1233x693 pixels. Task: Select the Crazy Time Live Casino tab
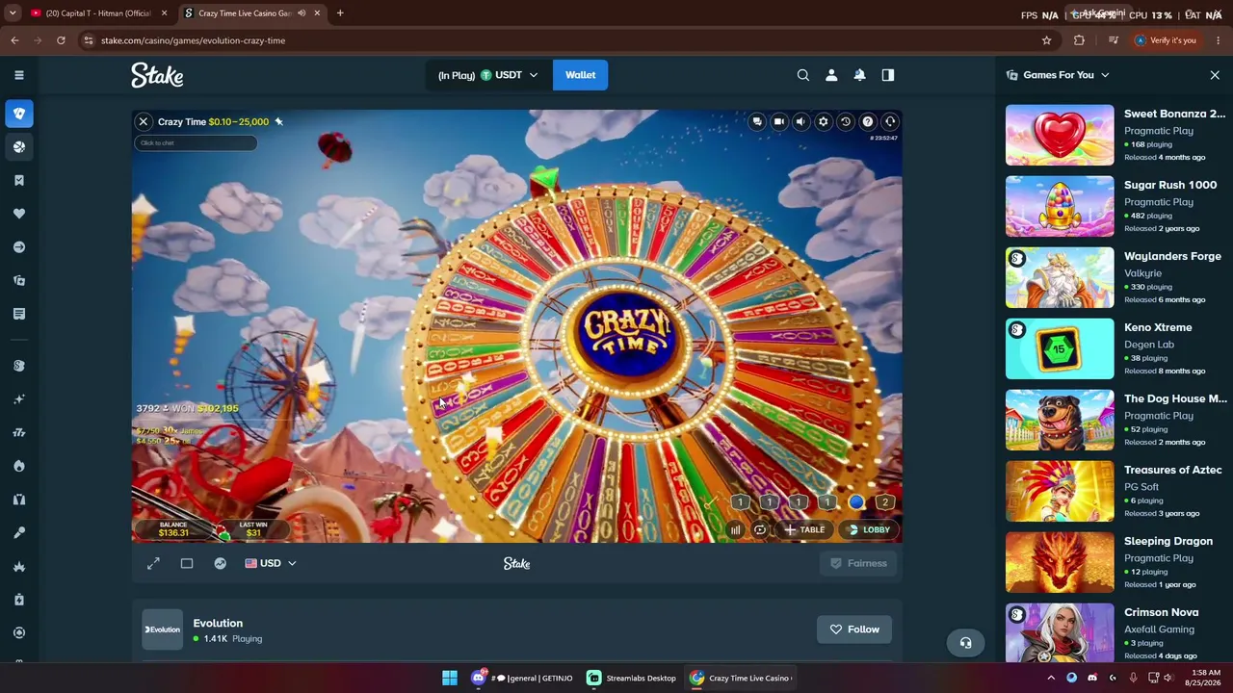click(245, 13)
